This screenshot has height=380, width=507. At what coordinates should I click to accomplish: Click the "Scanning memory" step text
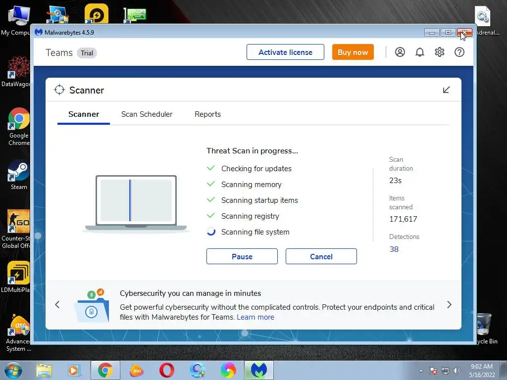coord(251,184)
